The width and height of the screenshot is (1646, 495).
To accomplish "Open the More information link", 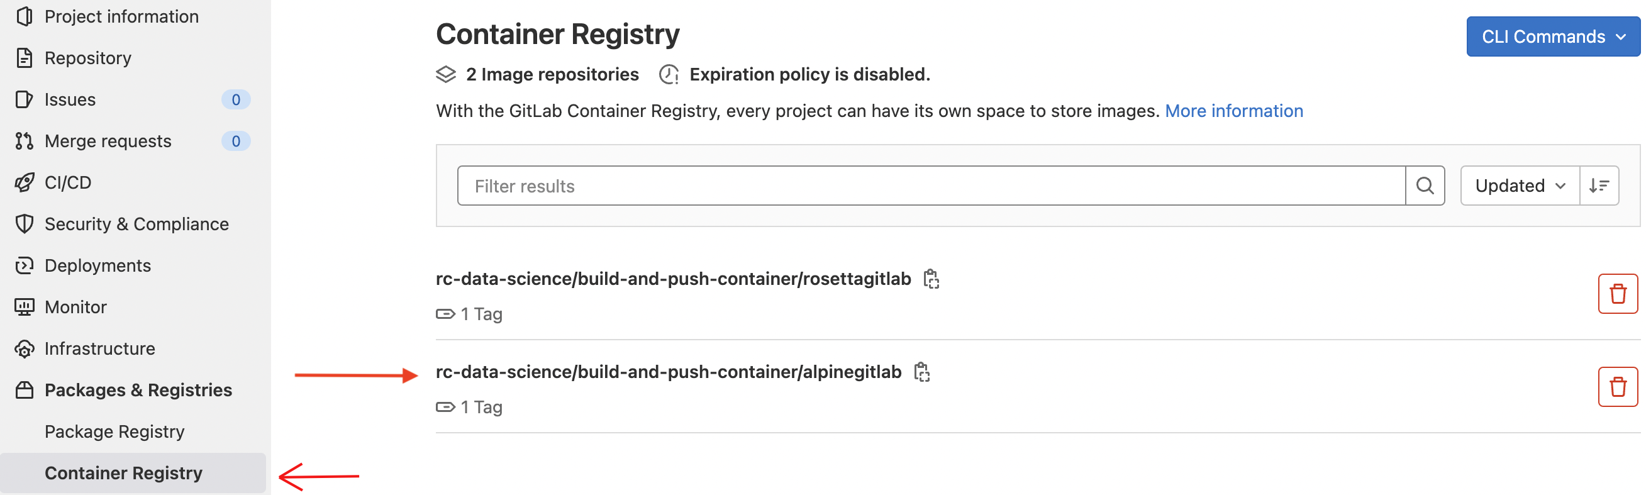I will 1233,111.
